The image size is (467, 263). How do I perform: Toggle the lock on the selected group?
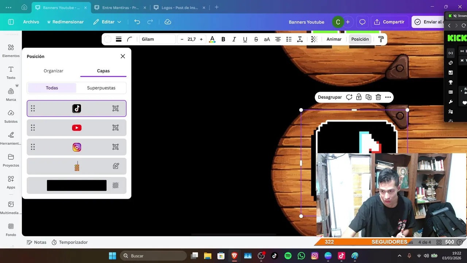click(x=359, y=97)
